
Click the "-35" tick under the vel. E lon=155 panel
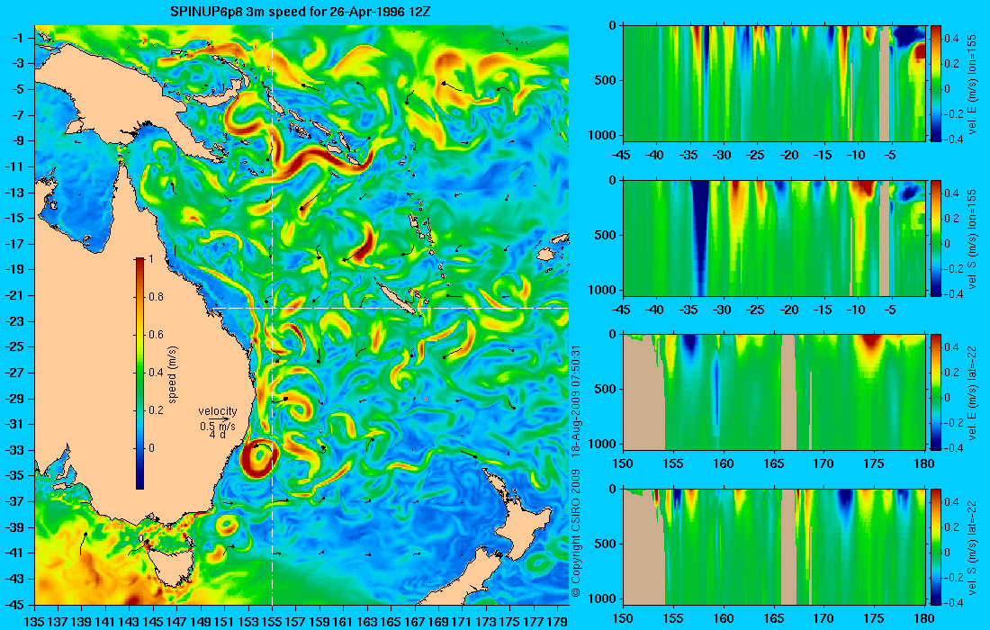[x=689, y=155]
